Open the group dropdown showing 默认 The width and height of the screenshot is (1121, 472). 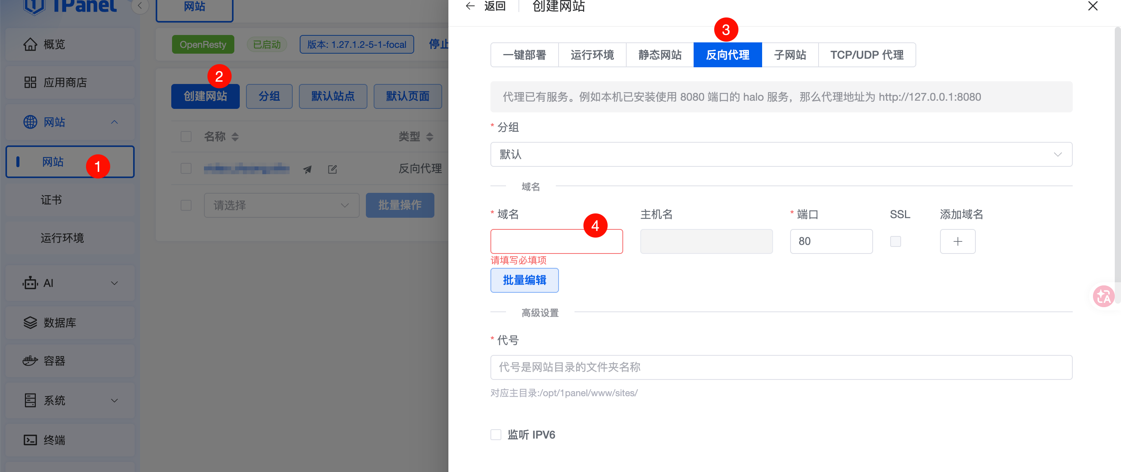(x=781, y=154)
